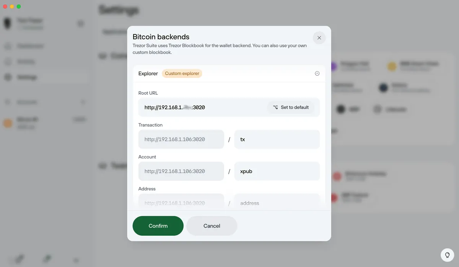Click the green macOS fullscreen window button
This screenshot has height=267, width=459.
[19, 6]
